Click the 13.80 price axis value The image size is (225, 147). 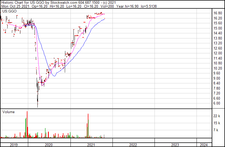[218, 38]
